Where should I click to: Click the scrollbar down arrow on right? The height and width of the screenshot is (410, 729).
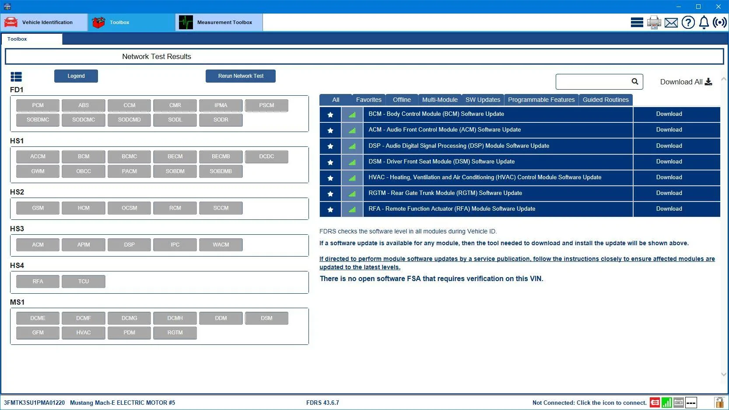pyautogui.click(x=724, y=374)
